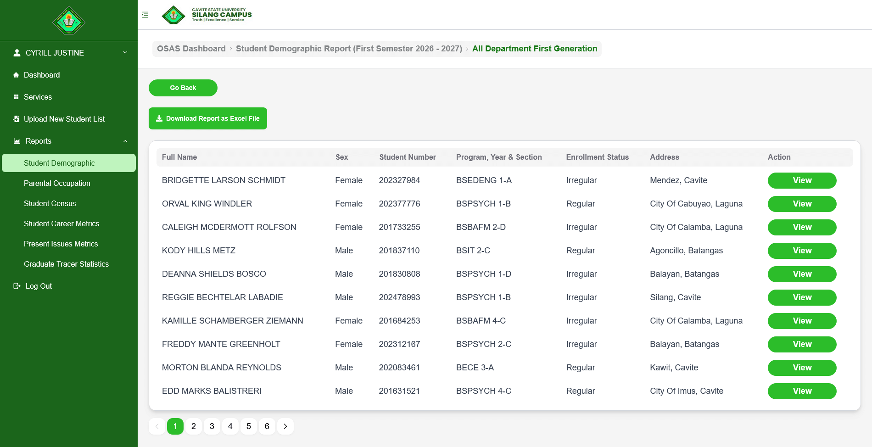Click the Log Out icon

click(17, 286)
